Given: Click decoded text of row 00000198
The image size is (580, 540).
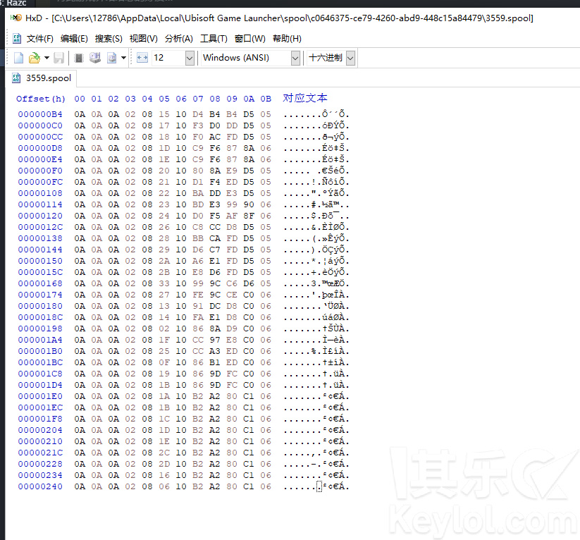Looking at the screenshot, I should (316, 329).
